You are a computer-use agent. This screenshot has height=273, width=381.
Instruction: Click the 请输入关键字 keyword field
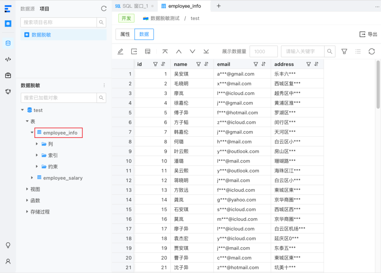pyautogui.click(x=303, y=51)
